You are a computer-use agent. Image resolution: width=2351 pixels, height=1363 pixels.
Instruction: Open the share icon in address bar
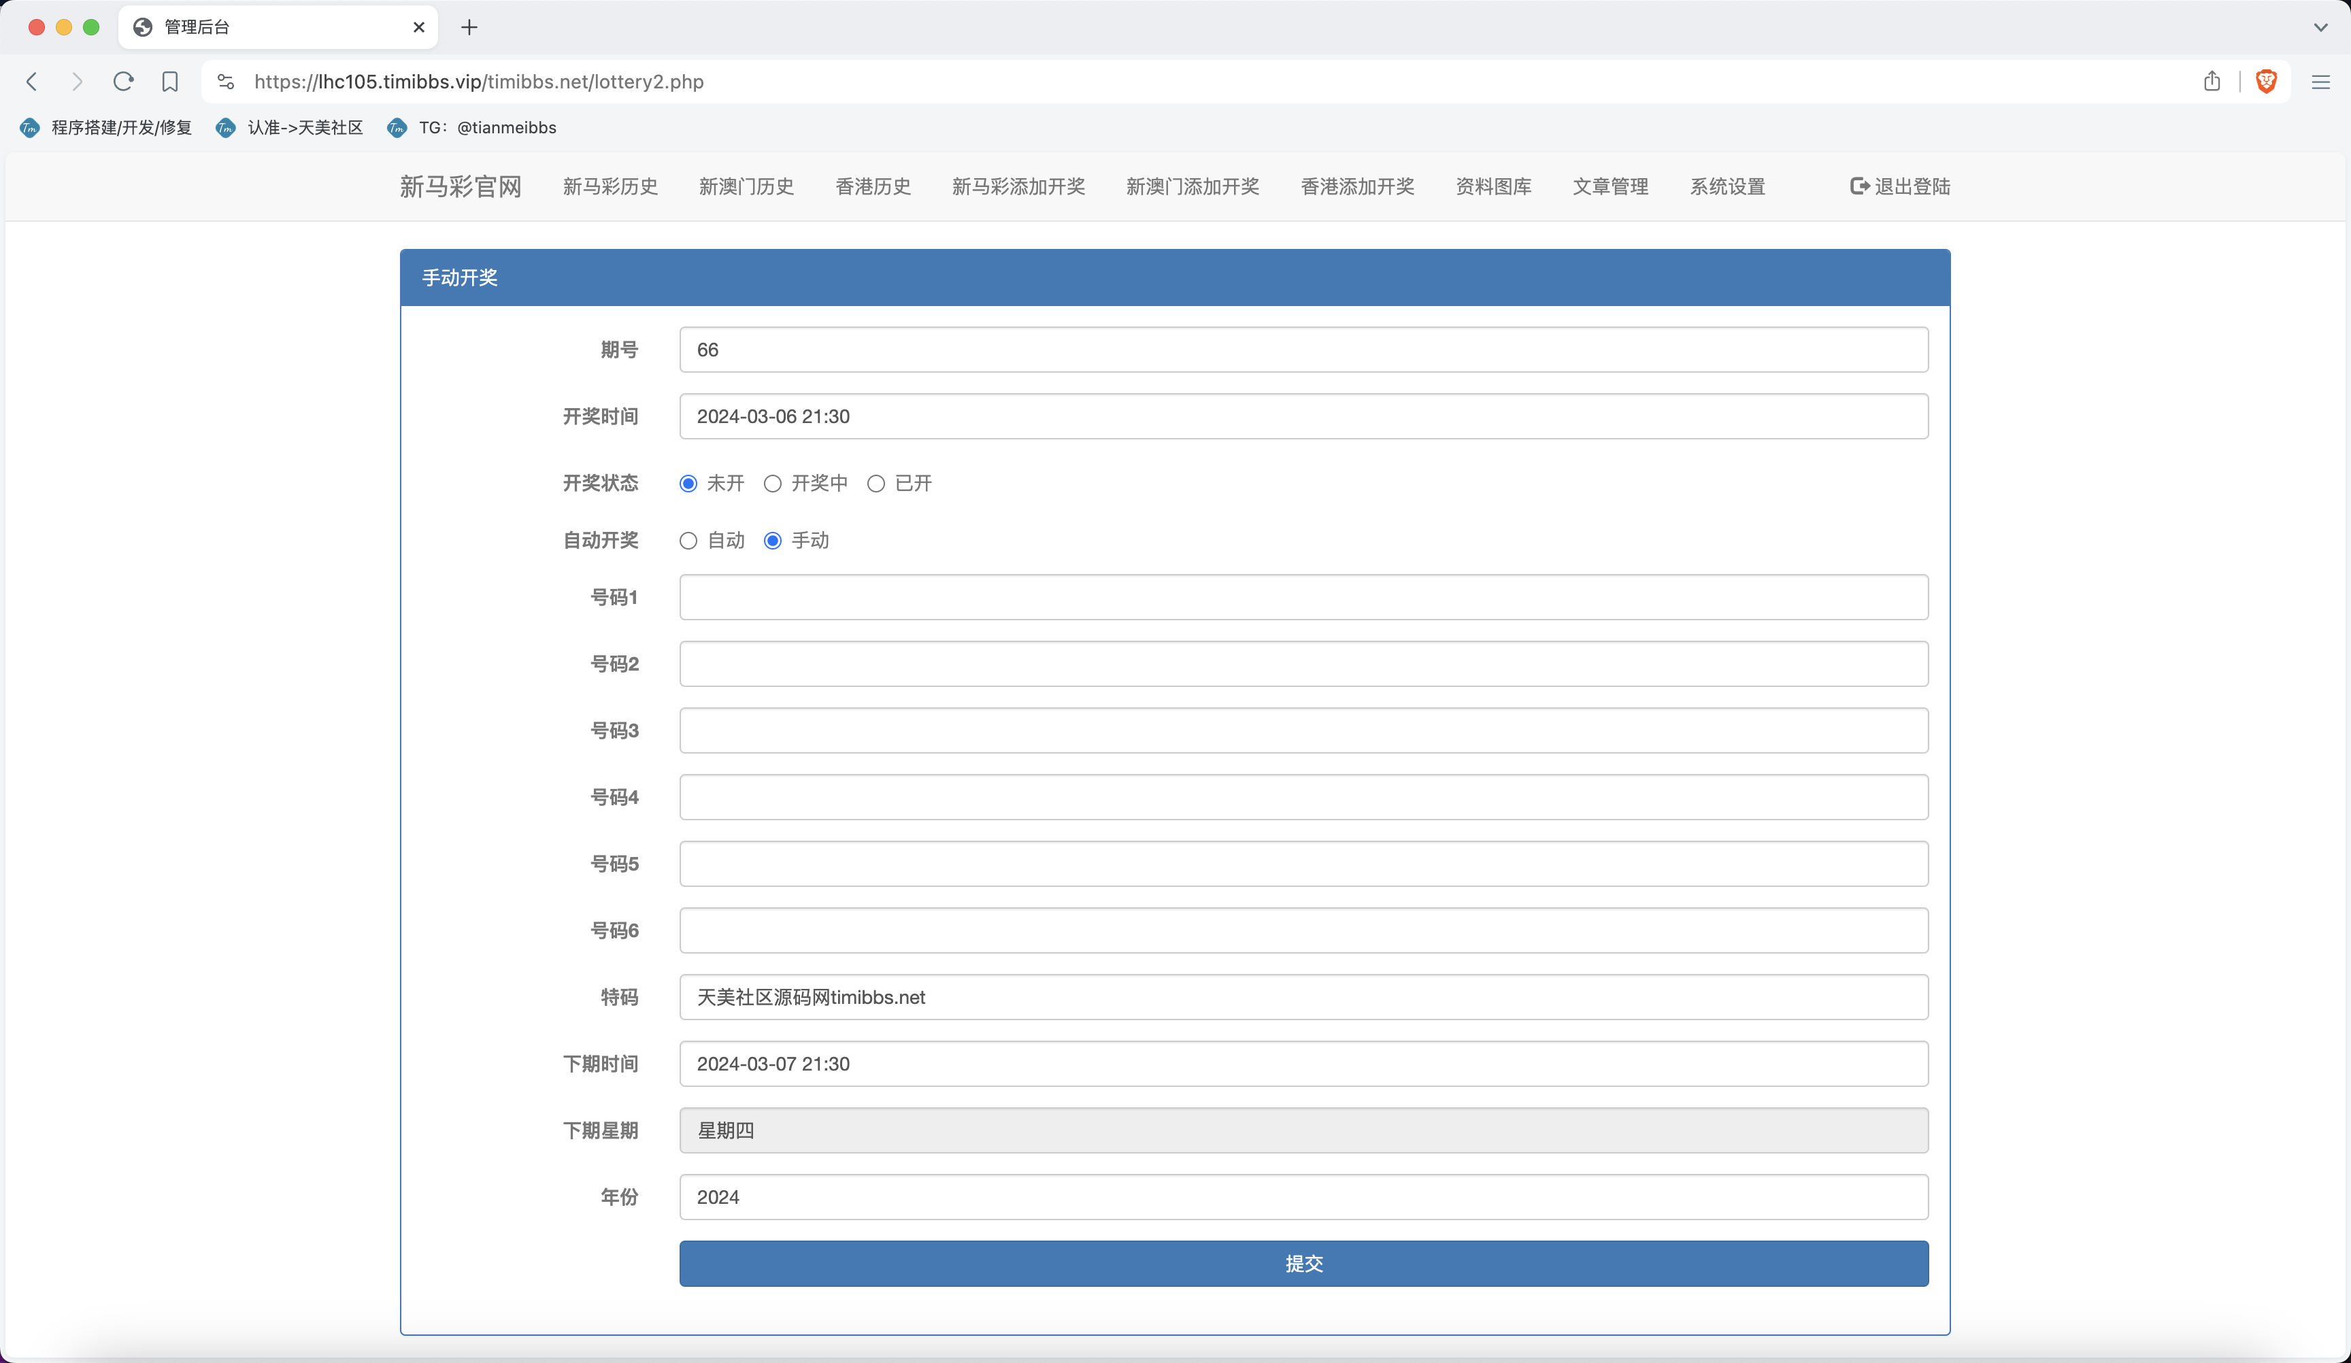[2212, 81]
